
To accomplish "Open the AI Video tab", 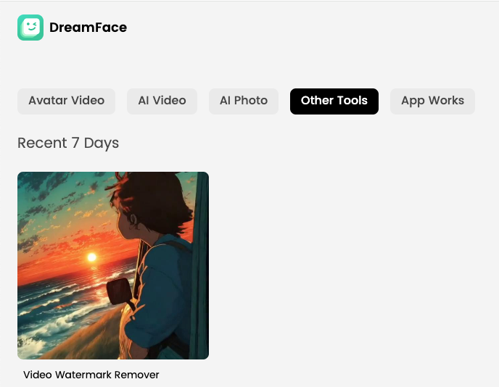I will click(162, 101).
